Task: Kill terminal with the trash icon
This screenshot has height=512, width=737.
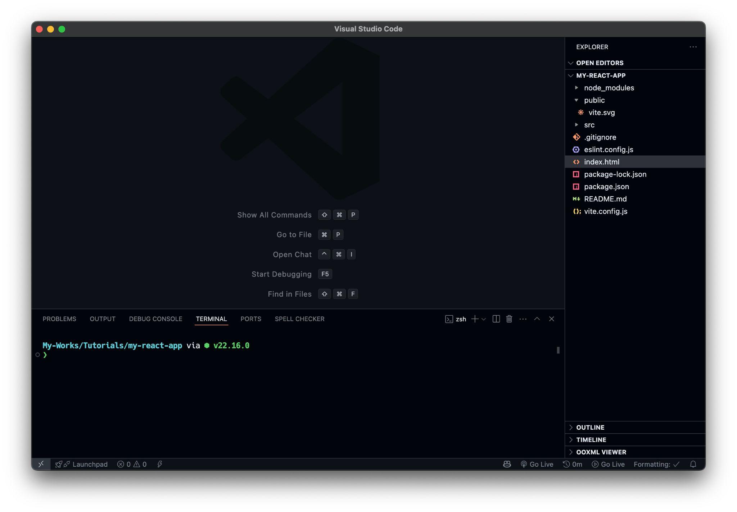Action: tap(509, 319)
